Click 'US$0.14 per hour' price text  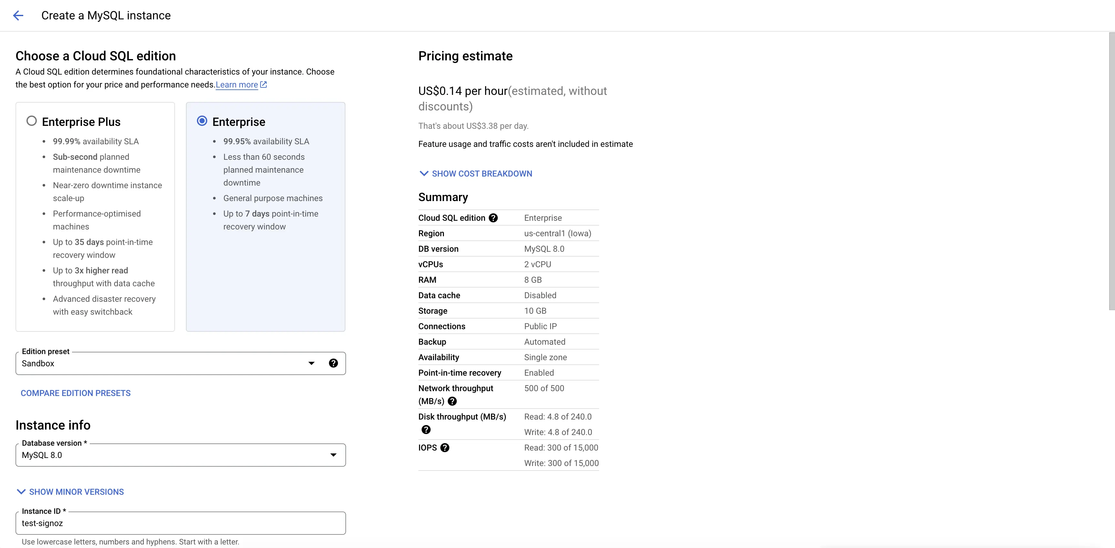pos(463,91)
